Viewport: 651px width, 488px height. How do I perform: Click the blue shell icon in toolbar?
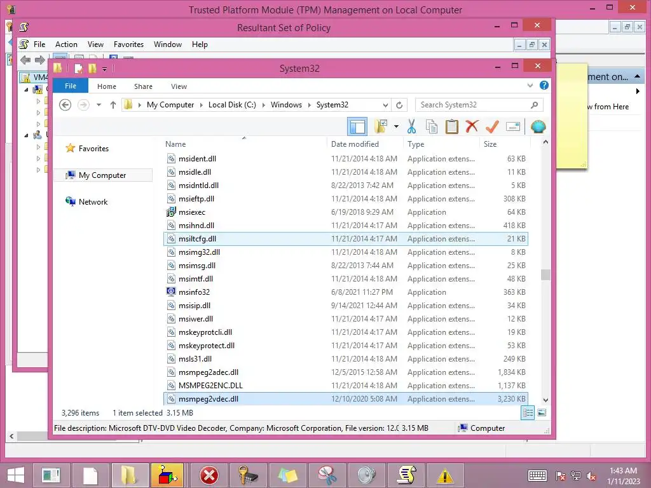[538, 126]
